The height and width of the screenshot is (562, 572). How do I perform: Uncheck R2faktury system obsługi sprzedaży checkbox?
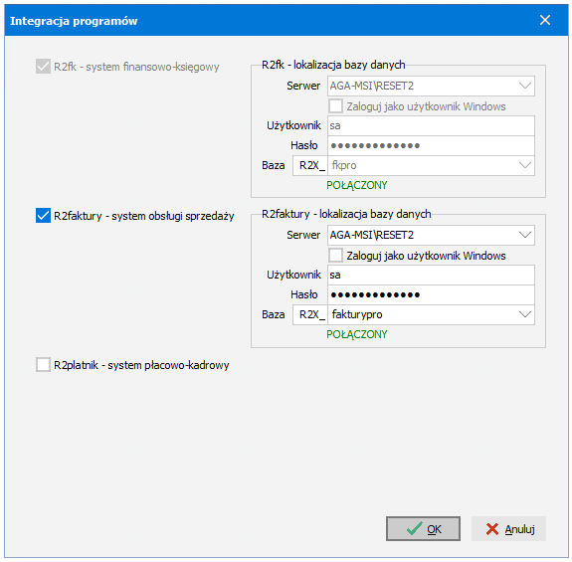(43, 216)
